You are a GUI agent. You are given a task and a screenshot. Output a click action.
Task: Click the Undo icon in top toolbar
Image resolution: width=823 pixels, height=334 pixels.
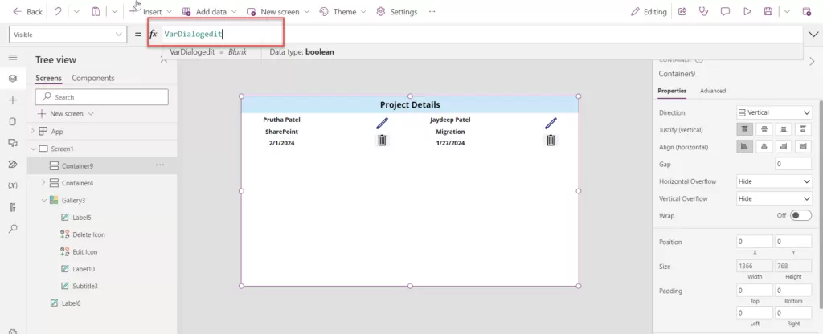tap(58, 12)
